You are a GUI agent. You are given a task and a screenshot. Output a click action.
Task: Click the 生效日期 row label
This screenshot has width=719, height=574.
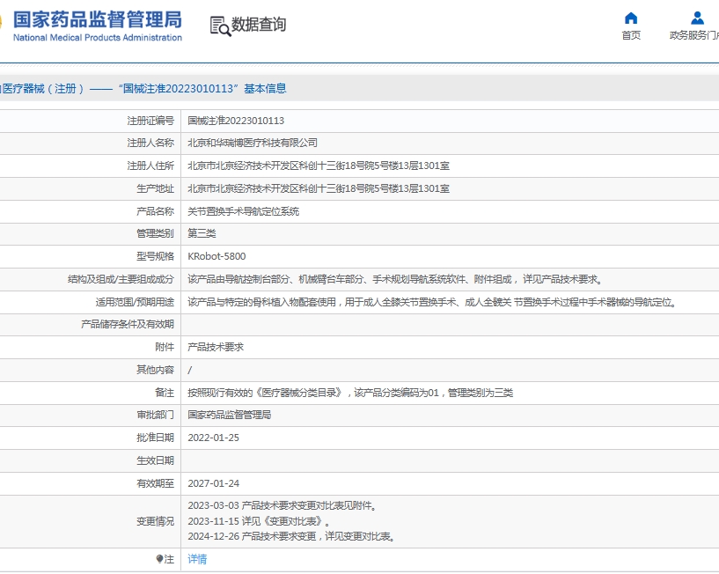pos(155,460)
